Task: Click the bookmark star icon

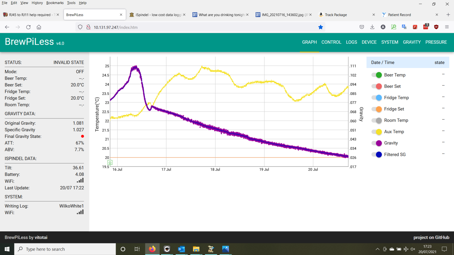Action: pos(321,27)
